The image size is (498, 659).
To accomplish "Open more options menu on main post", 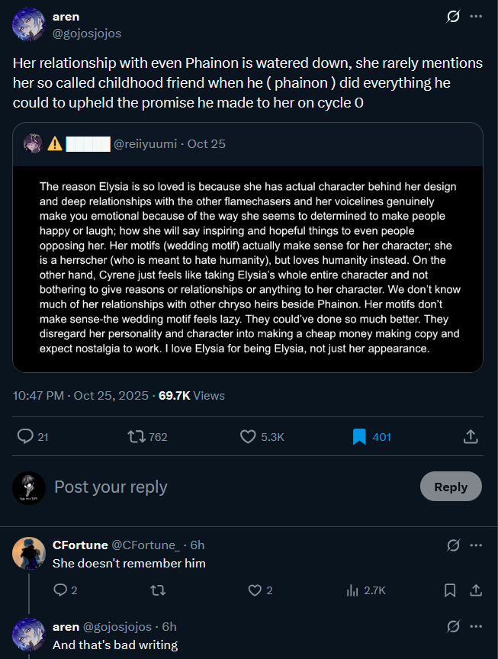I will pos(476,16).
